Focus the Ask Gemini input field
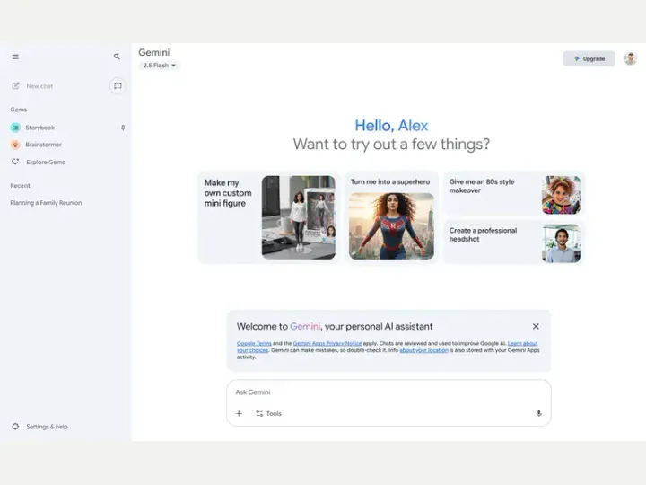646x485 pixels. click(388, 392)
